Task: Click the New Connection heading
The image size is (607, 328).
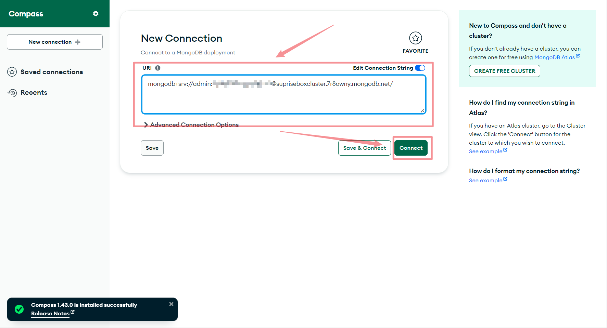Action: tap(181, 38)
